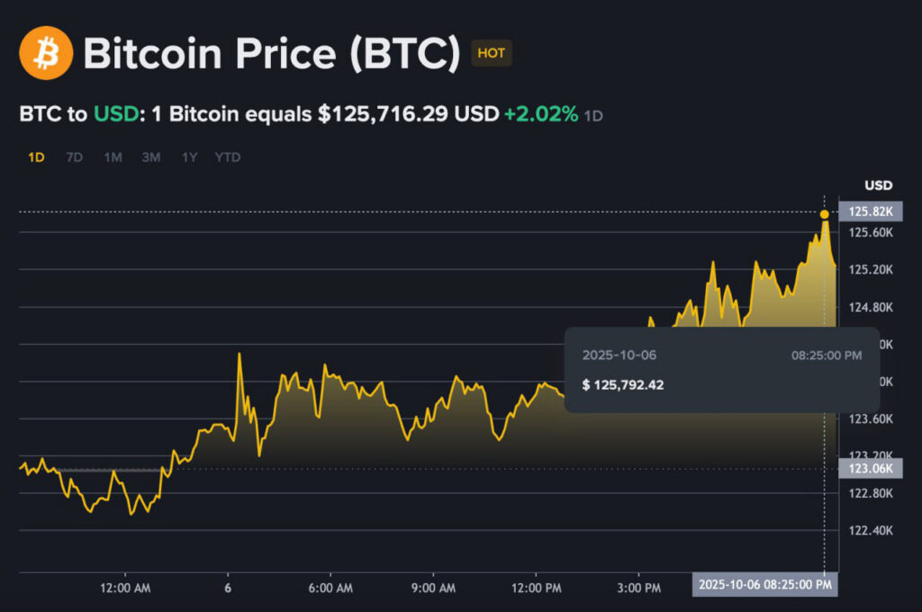Select the 7D timeframe
The image size is (922, 612).
(73, 157)
